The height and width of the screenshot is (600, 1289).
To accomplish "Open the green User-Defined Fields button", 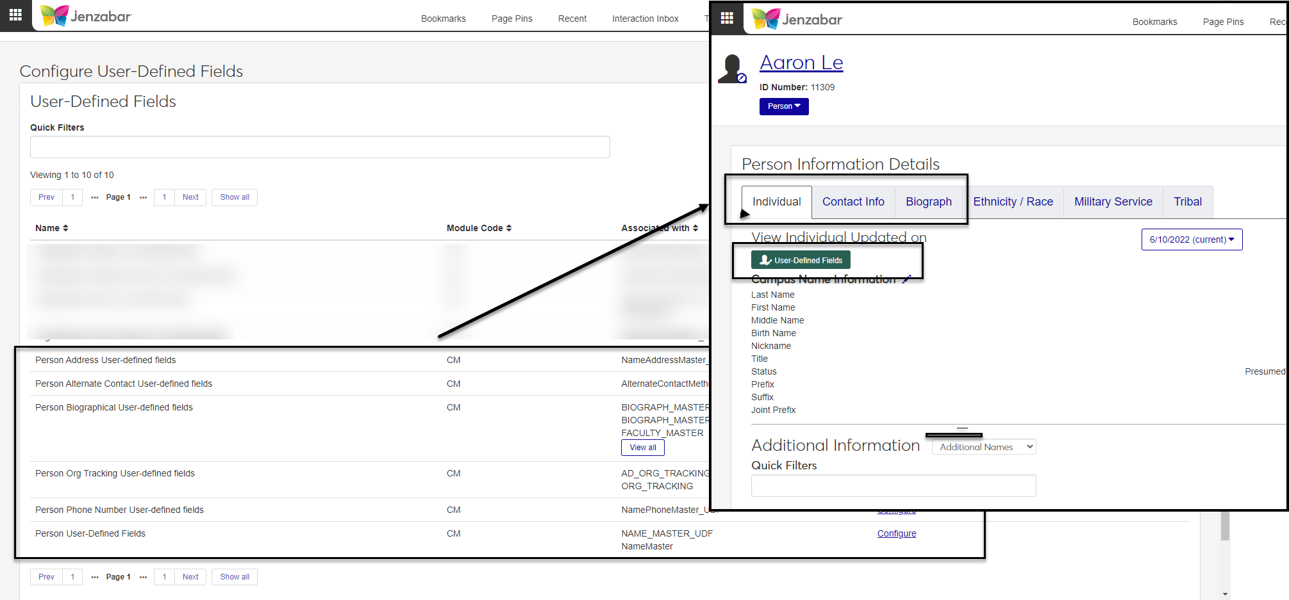I will 801,260.
